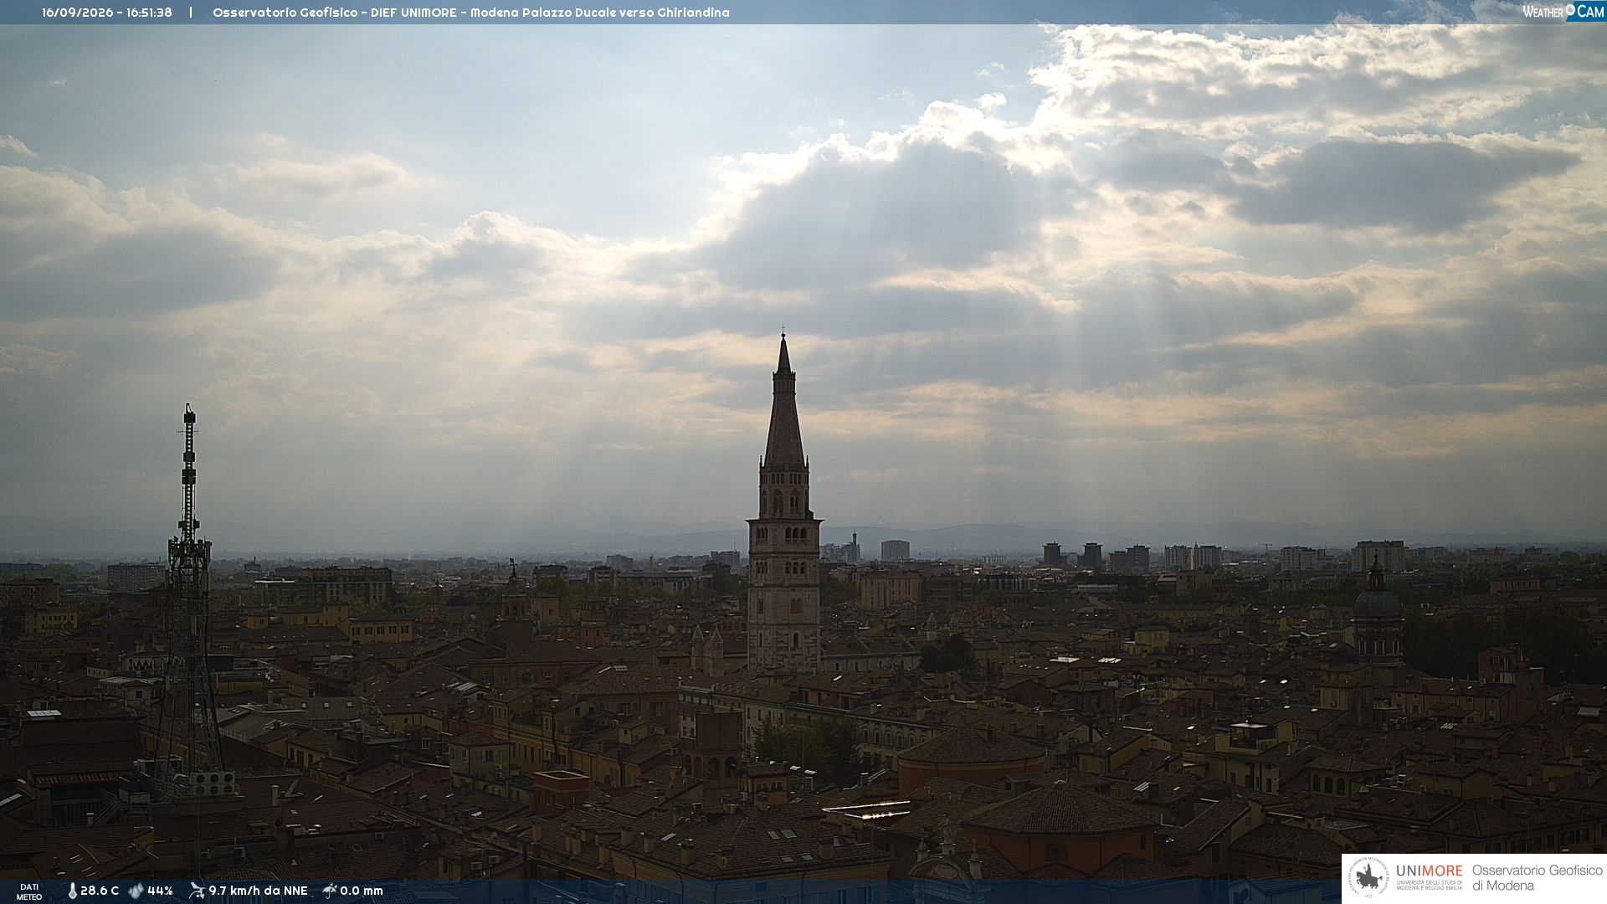Click the UNIMORE university seal emblem
The image size is (1607, 904).
[1368, 878]
